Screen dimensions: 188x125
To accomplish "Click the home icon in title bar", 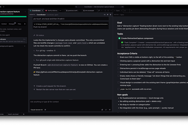I will pyautogui.click(x=1, y=7).
